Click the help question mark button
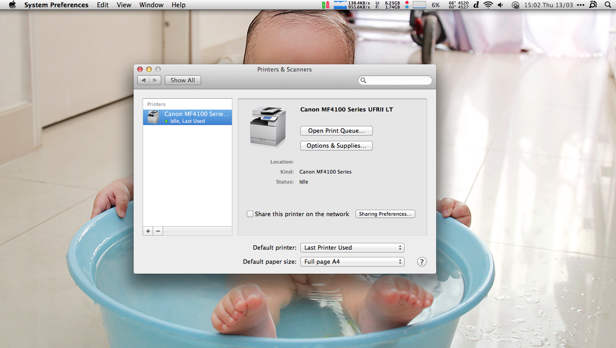This screenshot has width=616, height=348. point(422,261)
